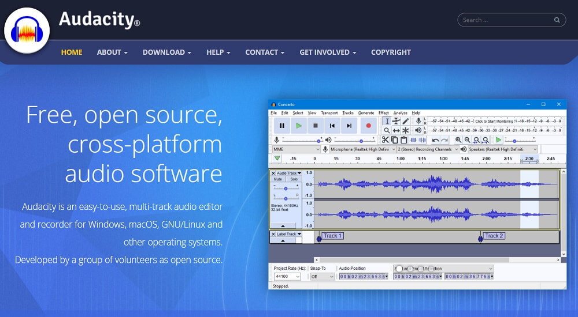The height and width of the screenshot is (317, 578).
Task: Click the green timeline playhead triangle
Action: coord(277,158)
